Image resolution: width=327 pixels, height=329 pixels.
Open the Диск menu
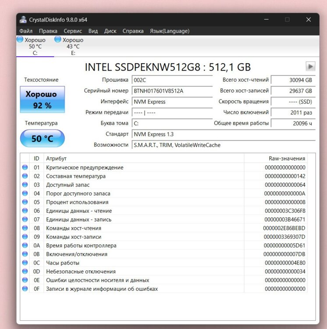[110, 31]
